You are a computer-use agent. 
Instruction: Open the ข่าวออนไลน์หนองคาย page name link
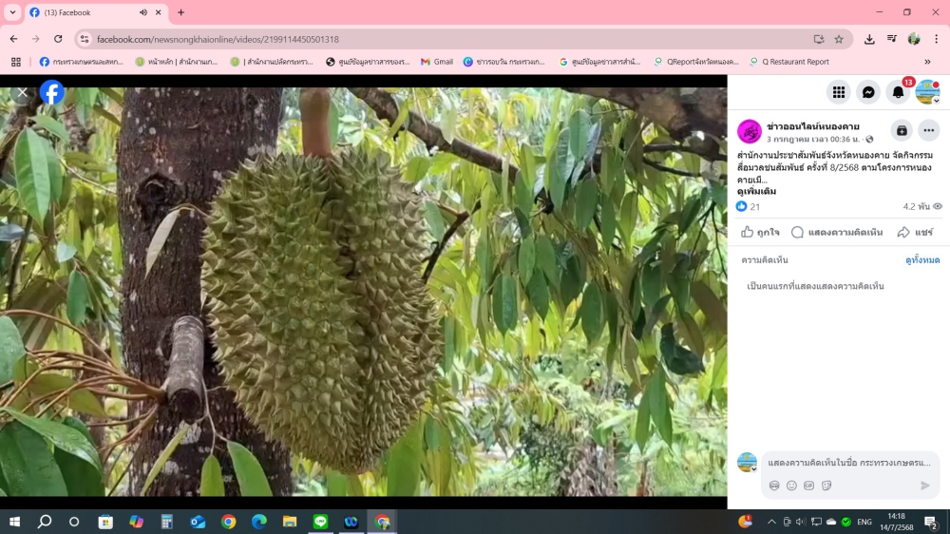[812, 126]
